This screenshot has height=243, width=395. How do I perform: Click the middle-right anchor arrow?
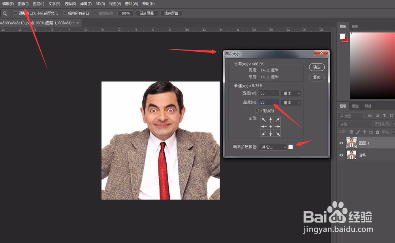coord(277,127)
